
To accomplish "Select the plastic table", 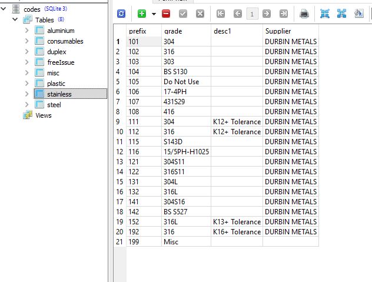I will coord(56,84).
